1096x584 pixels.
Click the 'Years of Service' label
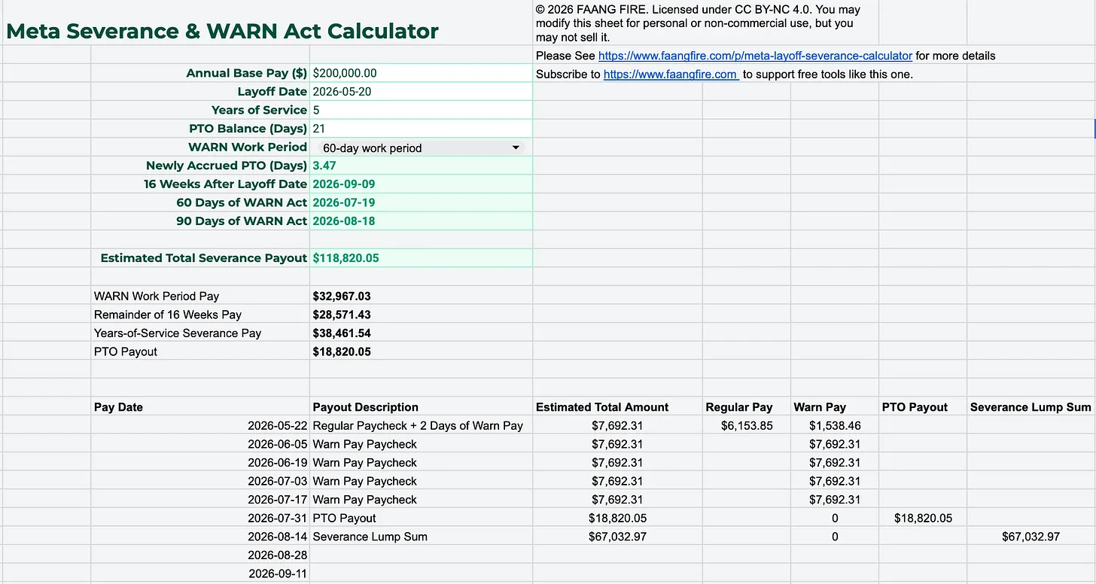(260, 110)
